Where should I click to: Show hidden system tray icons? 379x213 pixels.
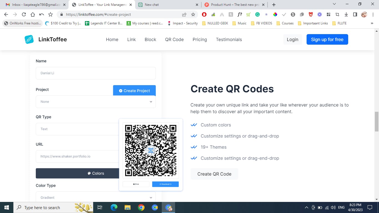[x=307, y=207]
